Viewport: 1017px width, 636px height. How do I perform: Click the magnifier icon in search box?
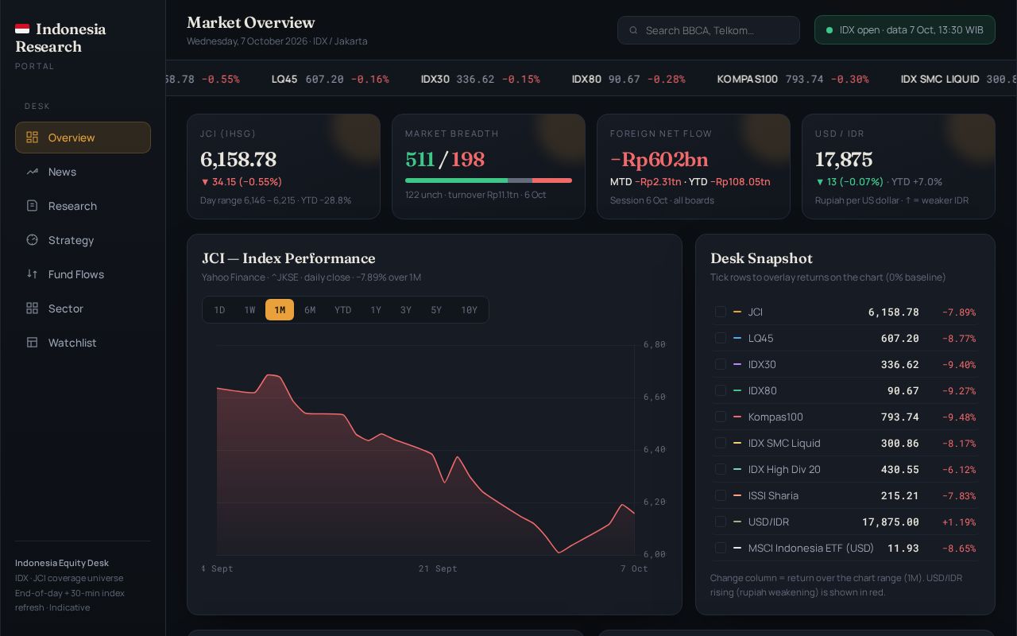[633, 30]
